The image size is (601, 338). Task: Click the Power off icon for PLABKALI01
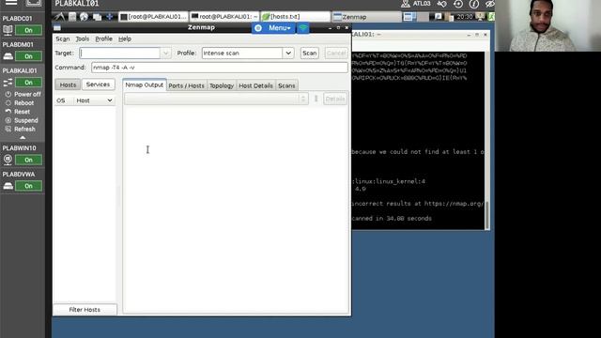click(x=8, y=94)
